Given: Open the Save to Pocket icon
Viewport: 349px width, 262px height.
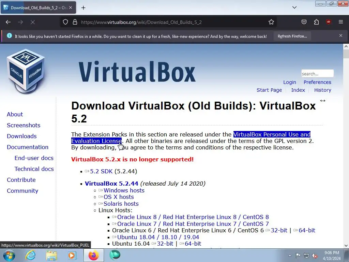Looking at the screenshot, I should click(x=304, y=22).
